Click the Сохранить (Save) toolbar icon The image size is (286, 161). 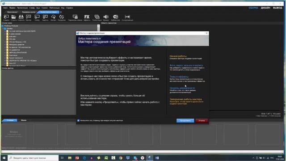pyautogui.click(x=21, y=17)
